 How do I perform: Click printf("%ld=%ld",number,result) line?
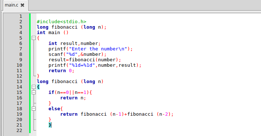tap(95, 65)
